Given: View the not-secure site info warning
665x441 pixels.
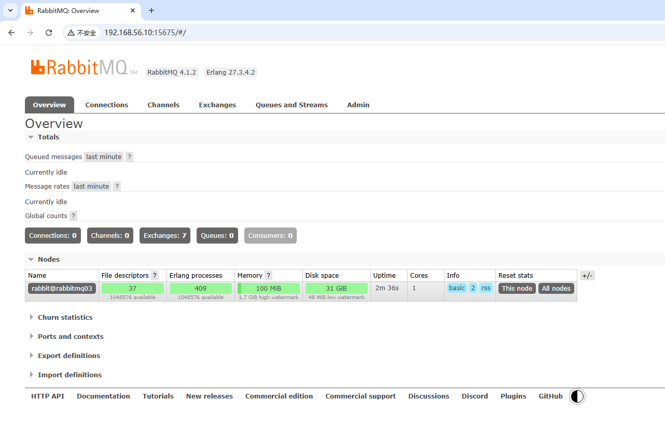Looking at the screenshot, I should tap(82, 33).
